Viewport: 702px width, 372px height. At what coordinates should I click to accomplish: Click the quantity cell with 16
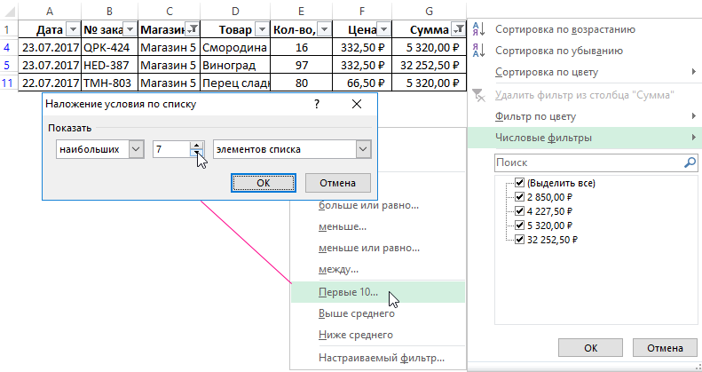click(x=302, y=47)
